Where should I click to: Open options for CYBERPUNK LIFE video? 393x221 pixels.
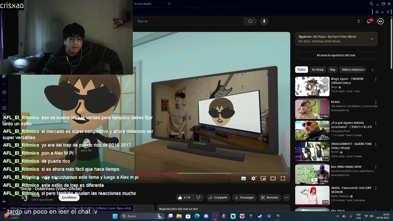point(375,123)
